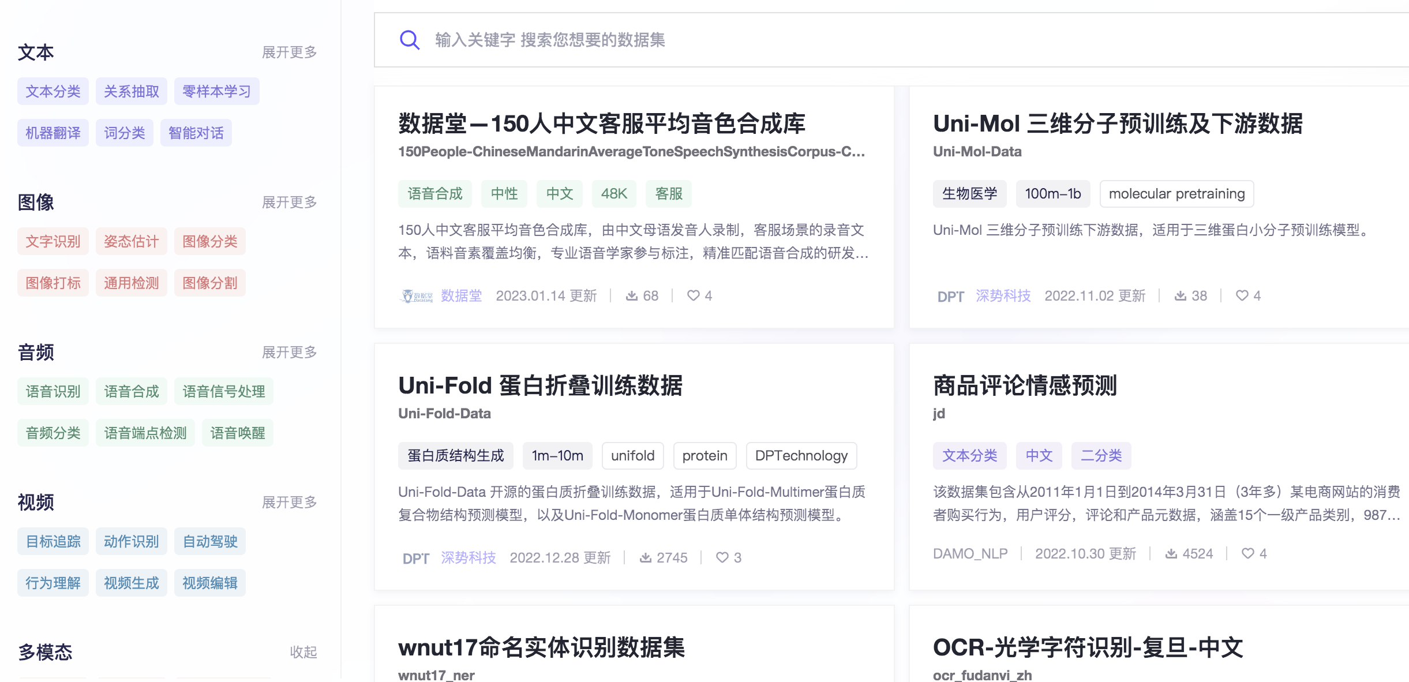Choose the 目标追踪 tag
The height and width of the screenshot is (682, 1409).
(53, 541)
